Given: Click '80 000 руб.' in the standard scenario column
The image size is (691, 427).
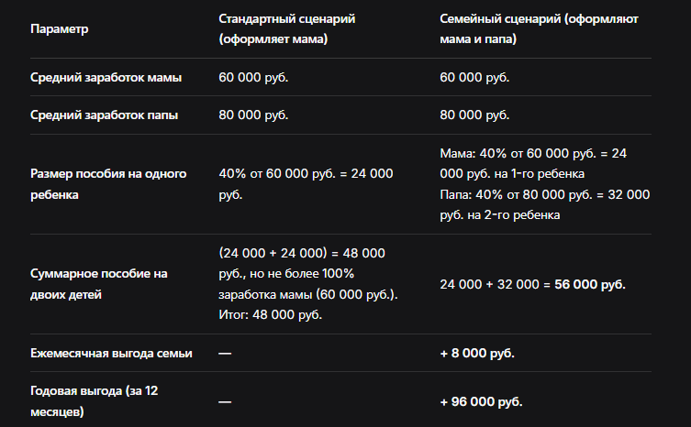Looking at the screenshot, I should tap(253, 115).
